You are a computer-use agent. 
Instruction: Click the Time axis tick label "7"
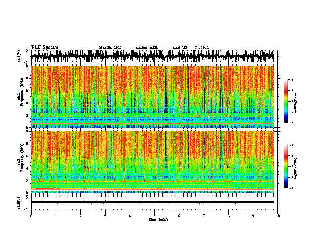point(204,216)
